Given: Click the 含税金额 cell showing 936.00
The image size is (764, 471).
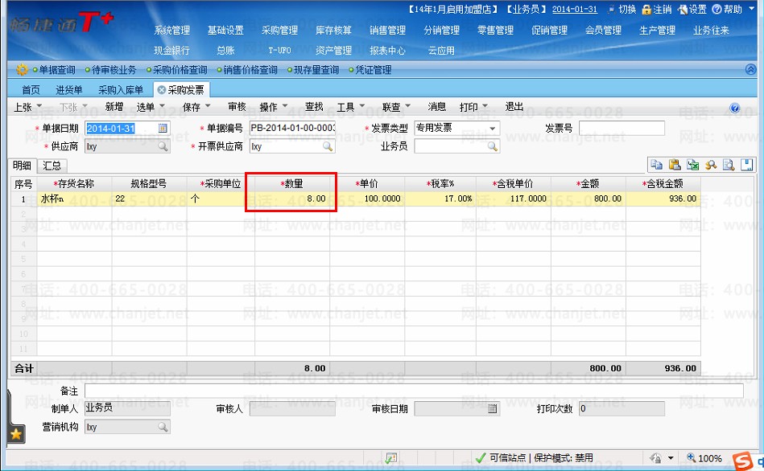Looking at the screenshot, I should click(663, 199).
